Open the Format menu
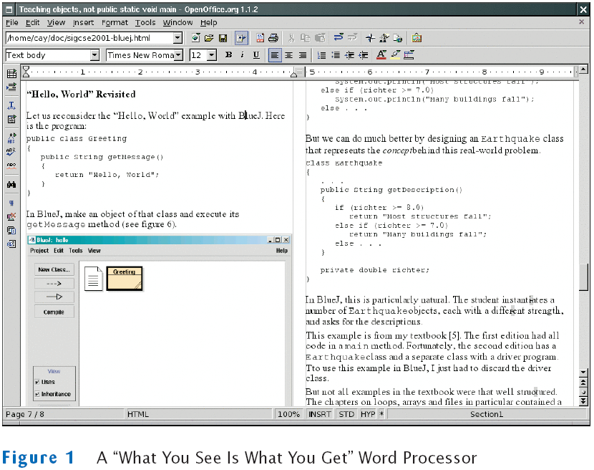The image size is (594, 470). point(115,22)
